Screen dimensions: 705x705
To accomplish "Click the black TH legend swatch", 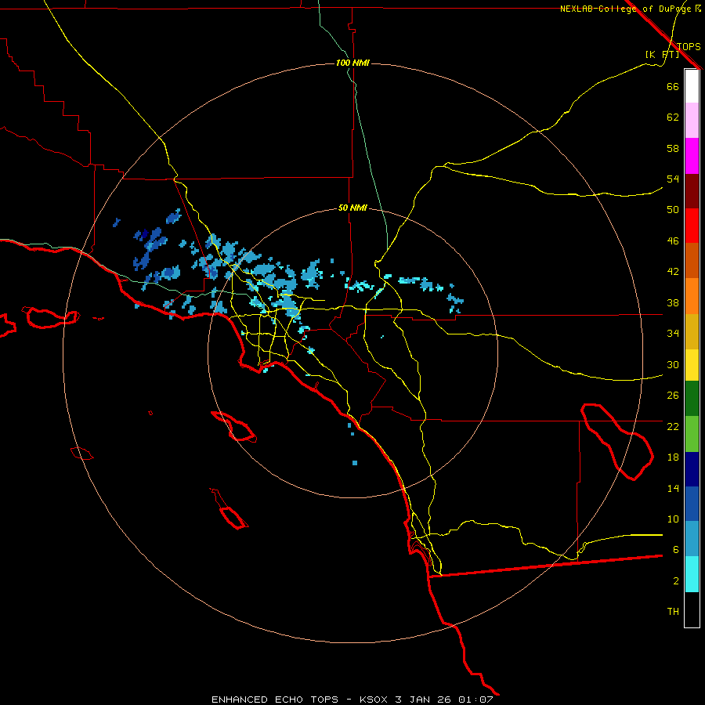I will point(692,609).
